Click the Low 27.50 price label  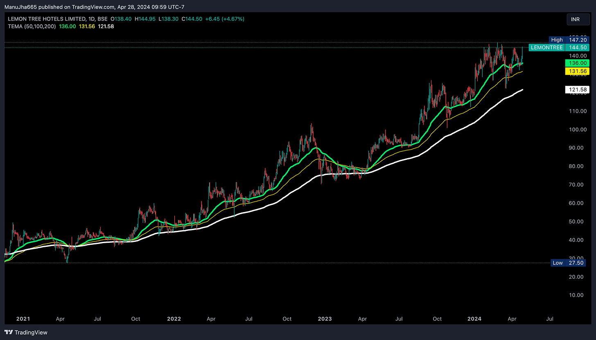569,263
